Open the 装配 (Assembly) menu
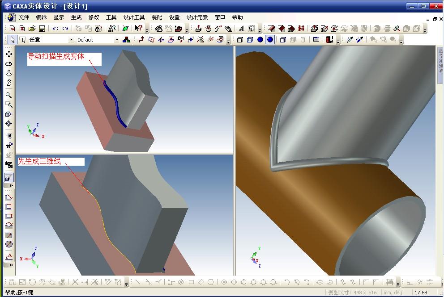 pyautogui.click(x=157, y=17)
